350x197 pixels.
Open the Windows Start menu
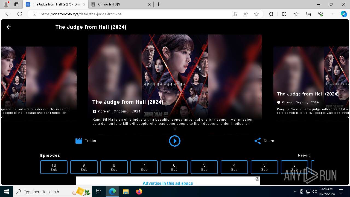7,192
